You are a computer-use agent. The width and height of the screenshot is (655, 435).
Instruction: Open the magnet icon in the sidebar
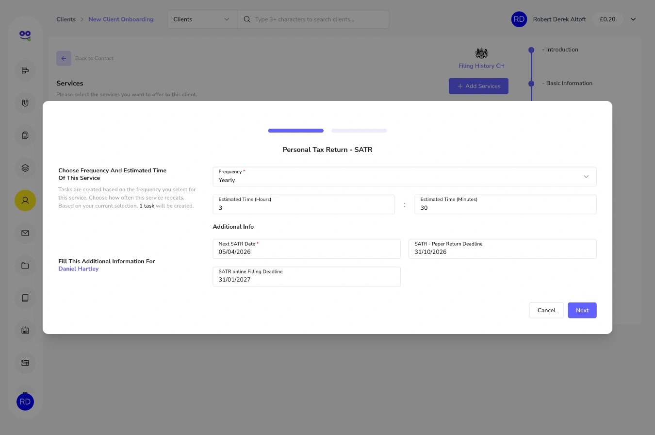25,103
